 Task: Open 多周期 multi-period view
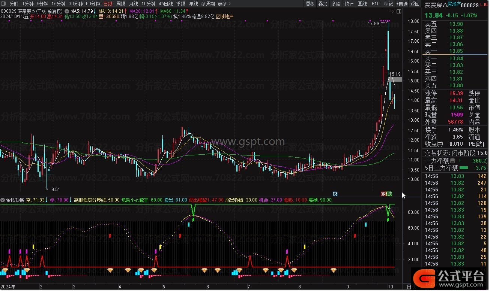[208, 4]
